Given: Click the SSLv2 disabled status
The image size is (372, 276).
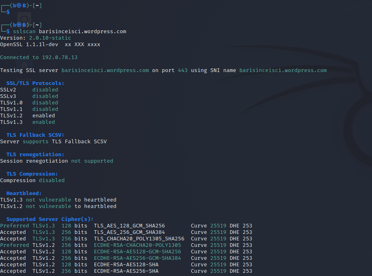Looking at the screenshot, I should (45, 89).
